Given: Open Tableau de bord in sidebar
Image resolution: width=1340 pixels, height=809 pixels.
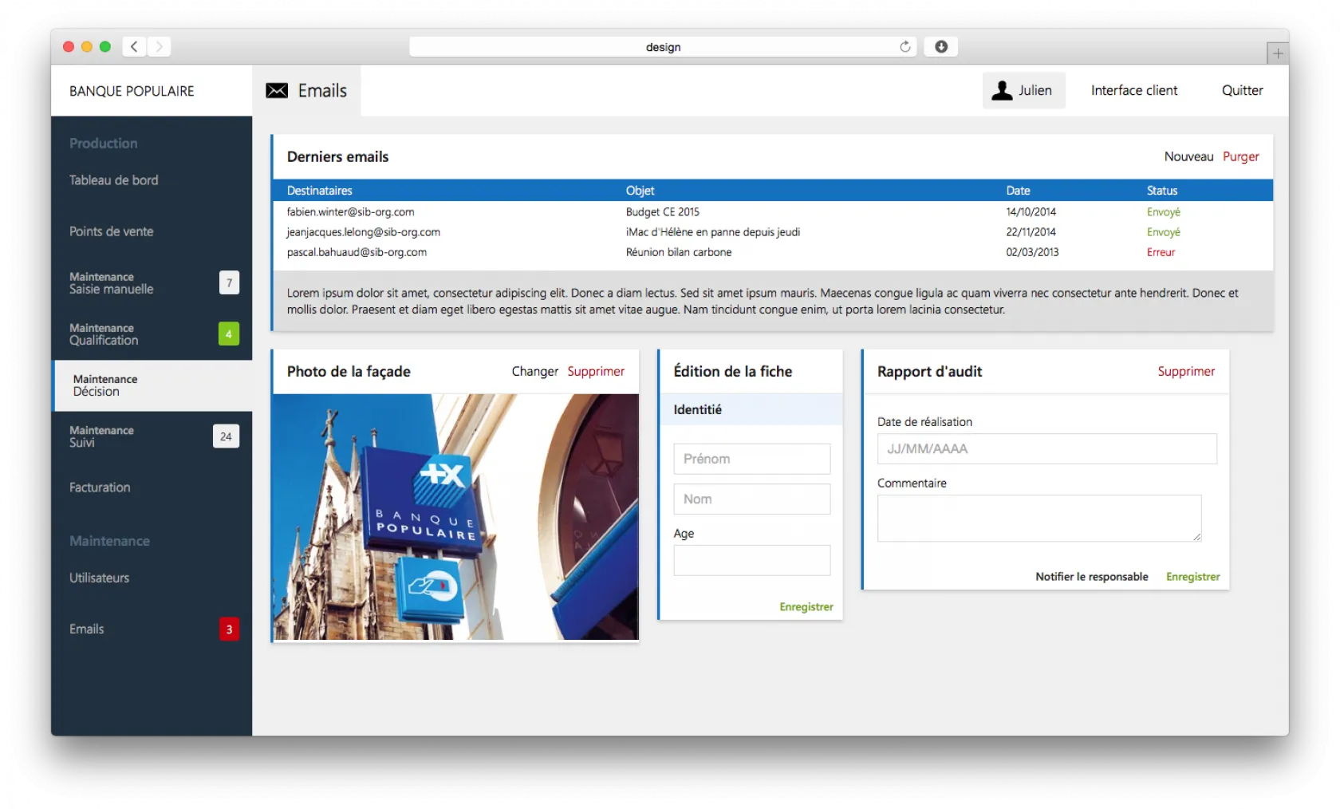Looking at the screenshot, I should pyautogui.click(x=113, y=180).
